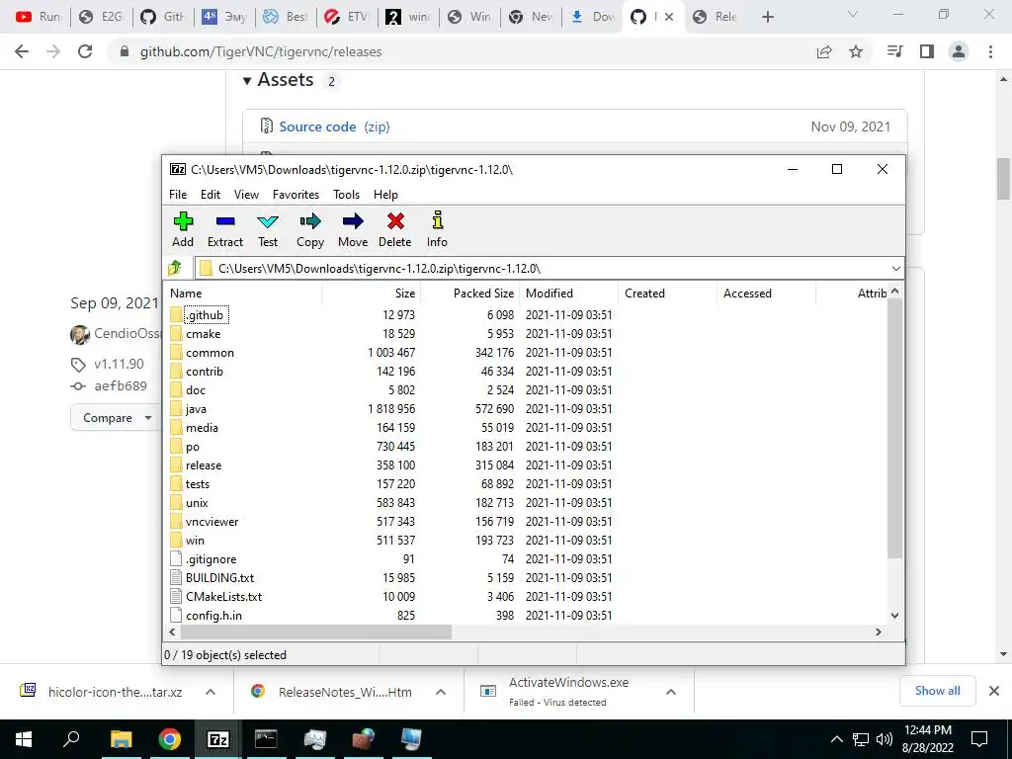The height and width of the screenshot is (759, 1012).
Task: Open the Tools menu in 7-Zip
Action: click(347, 195)
